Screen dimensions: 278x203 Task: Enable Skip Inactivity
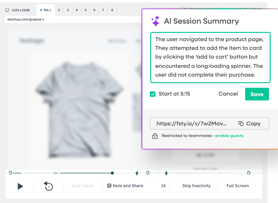pos(196,186)
